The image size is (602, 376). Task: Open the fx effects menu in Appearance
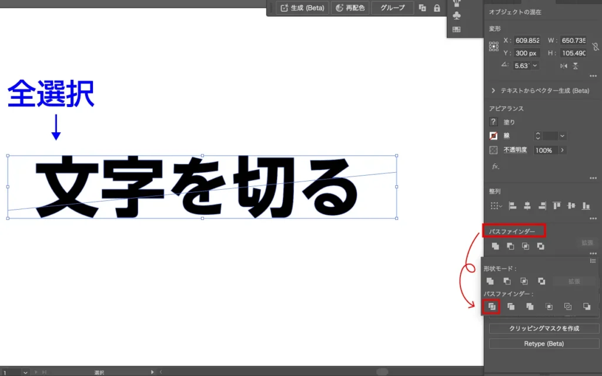tap(495, 167)
